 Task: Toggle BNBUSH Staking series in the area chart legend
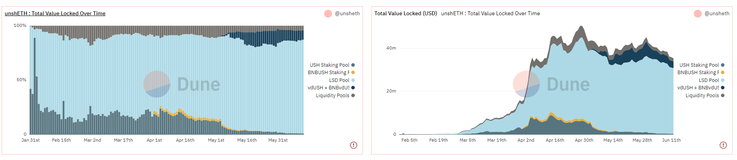pyautogui.click(x=698, y=73)
